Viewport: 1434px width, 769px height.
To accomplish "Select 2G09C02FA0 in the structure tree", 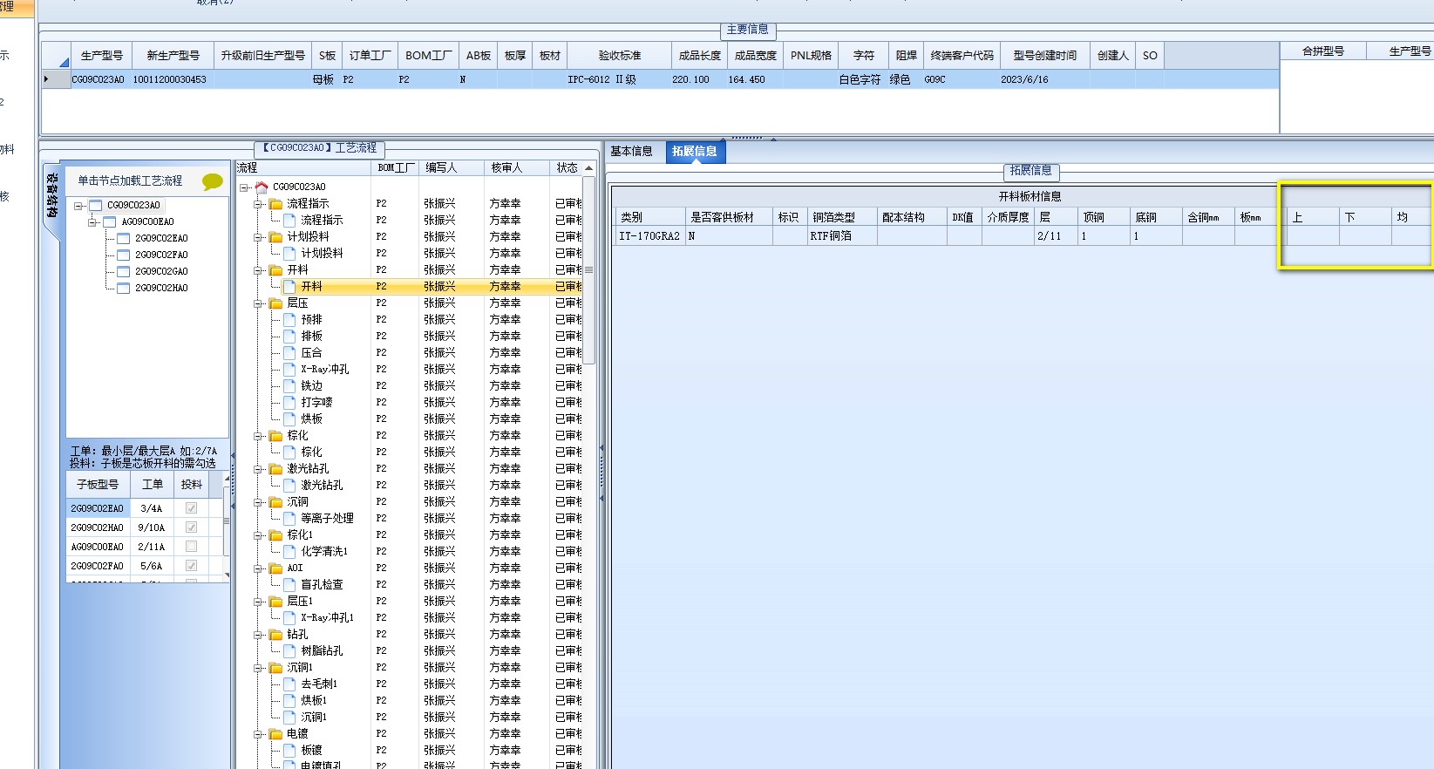I will (x=161, y=255).
